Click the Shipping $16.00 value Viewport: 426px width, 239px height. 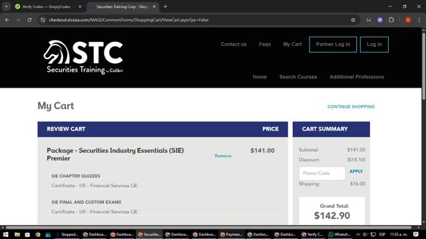coord(357,184)
